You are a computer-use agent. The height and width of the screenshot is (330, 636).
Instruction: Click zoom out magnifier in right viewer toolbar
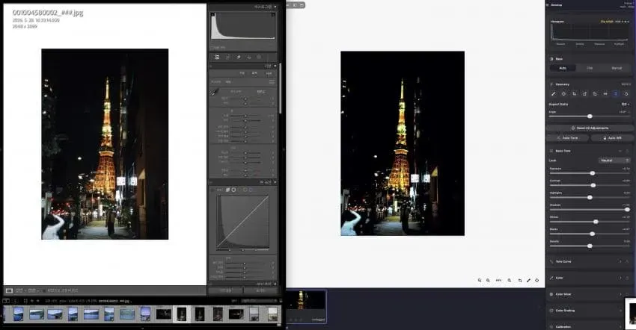click(480, 280)
